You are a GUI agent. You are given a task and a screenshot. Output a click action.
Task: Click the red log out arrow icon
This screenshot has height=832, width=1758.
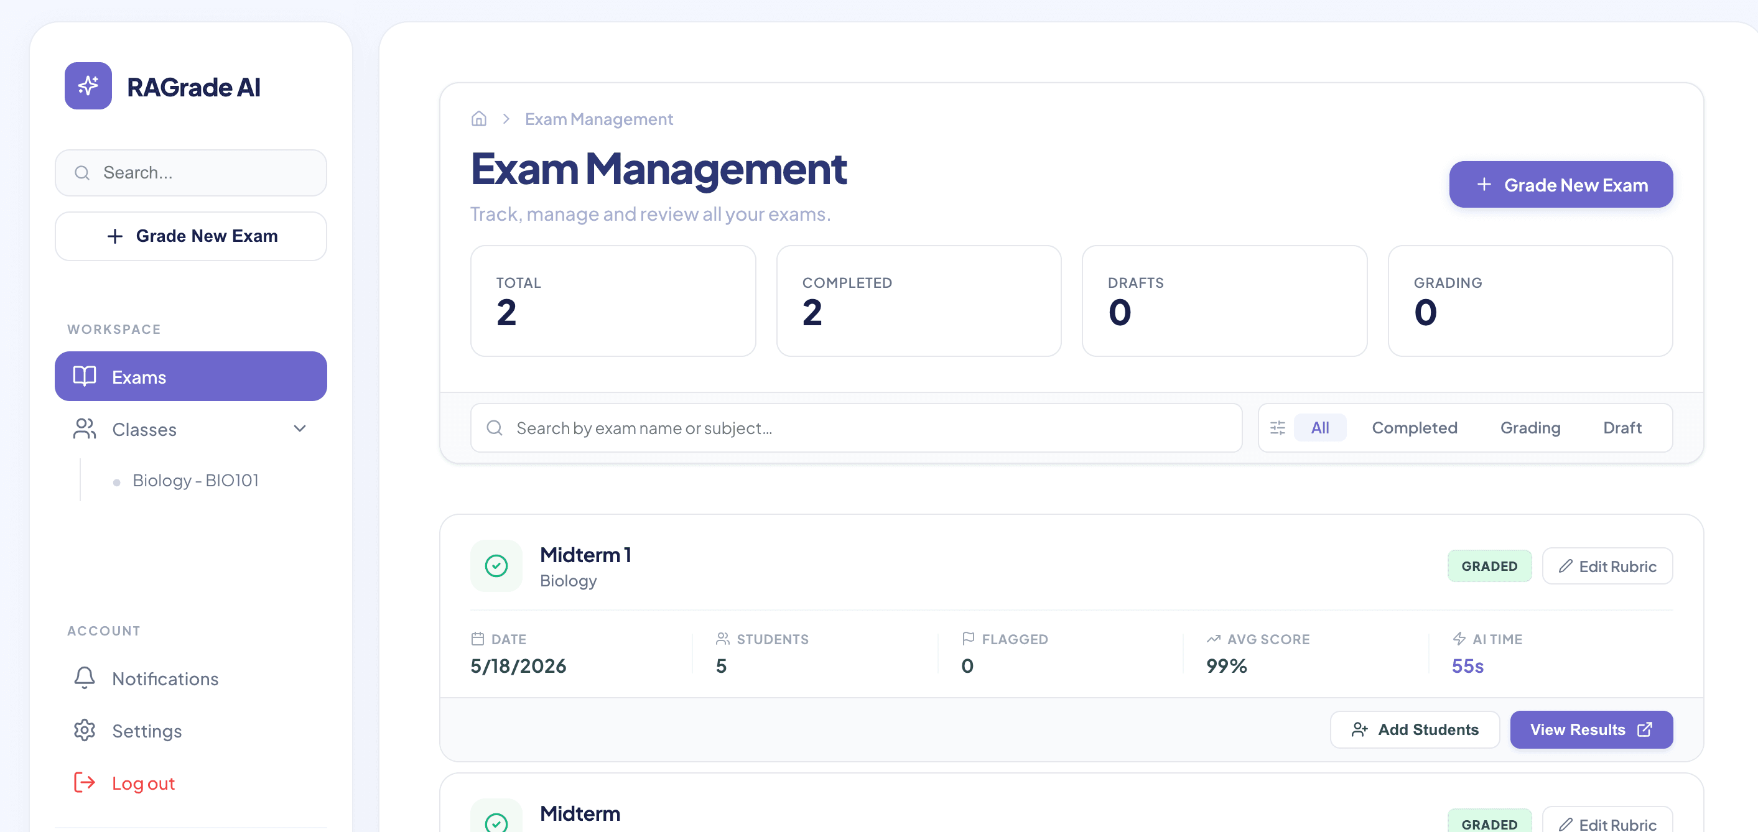click(85, 782)
